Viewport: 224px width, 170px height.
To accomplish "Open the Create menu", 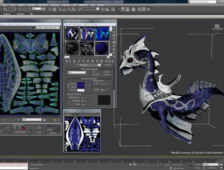I will 13,5.
